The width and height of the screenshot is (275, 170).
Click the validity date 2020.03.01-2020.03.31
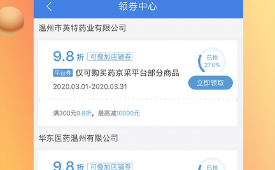click(x=90, y=87)
